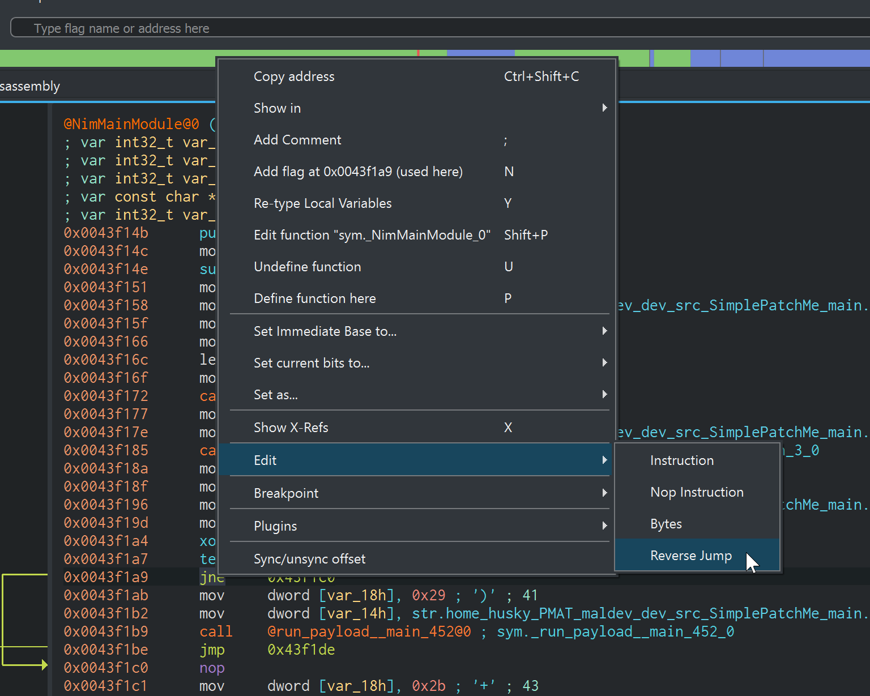870x696 pixels.
Task: Expand Set Immediate Base to submenu
Action: coord(325,331)
